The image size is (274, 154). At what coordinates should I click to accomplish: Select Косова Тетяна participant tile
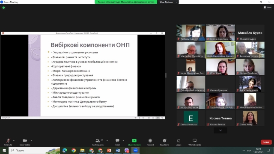click(x=220, y=118)
